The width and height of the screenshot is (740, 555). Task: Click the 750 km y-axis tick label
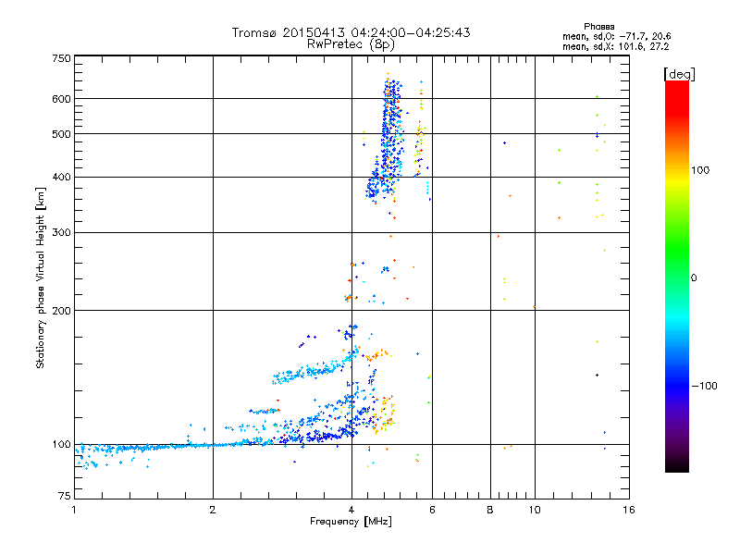60,58
